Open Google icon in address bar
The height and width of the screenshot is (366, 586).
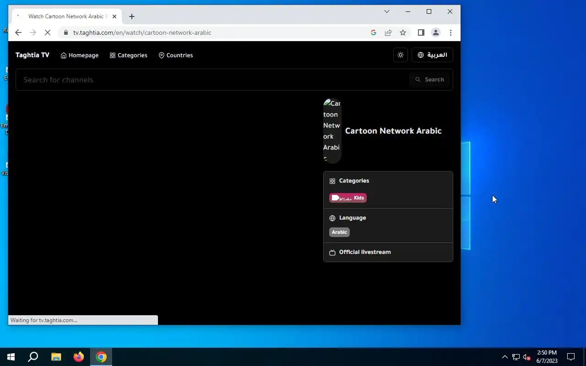374,32
